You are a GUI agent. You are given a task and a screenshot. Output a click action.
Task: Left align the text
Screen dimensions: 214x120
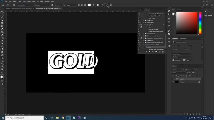point(79,5)
